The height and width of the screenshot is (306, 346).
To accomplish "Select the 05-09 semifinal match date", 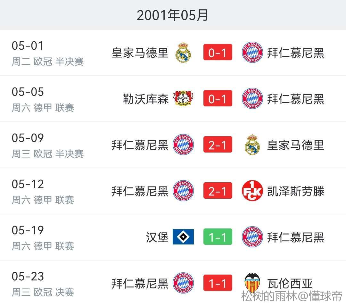I will point(28,138).
